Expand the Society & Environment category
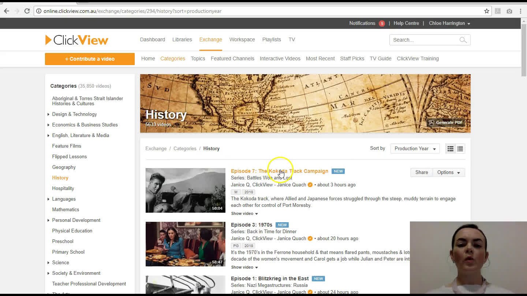The width and height of the screenshot is (527, 296). [48, 273]
